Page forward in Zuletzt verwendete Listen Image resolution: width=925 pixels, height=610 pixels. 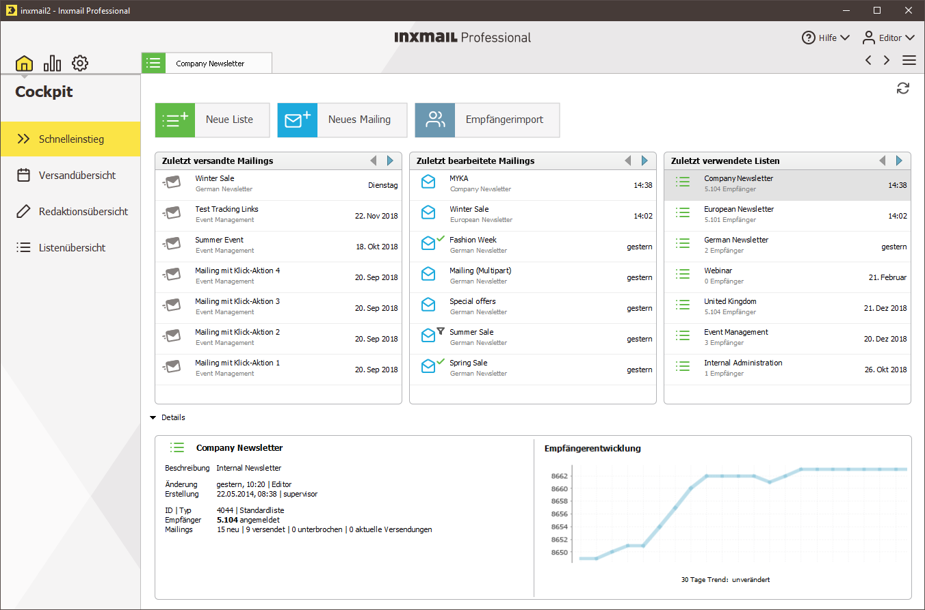pos(899,161)
